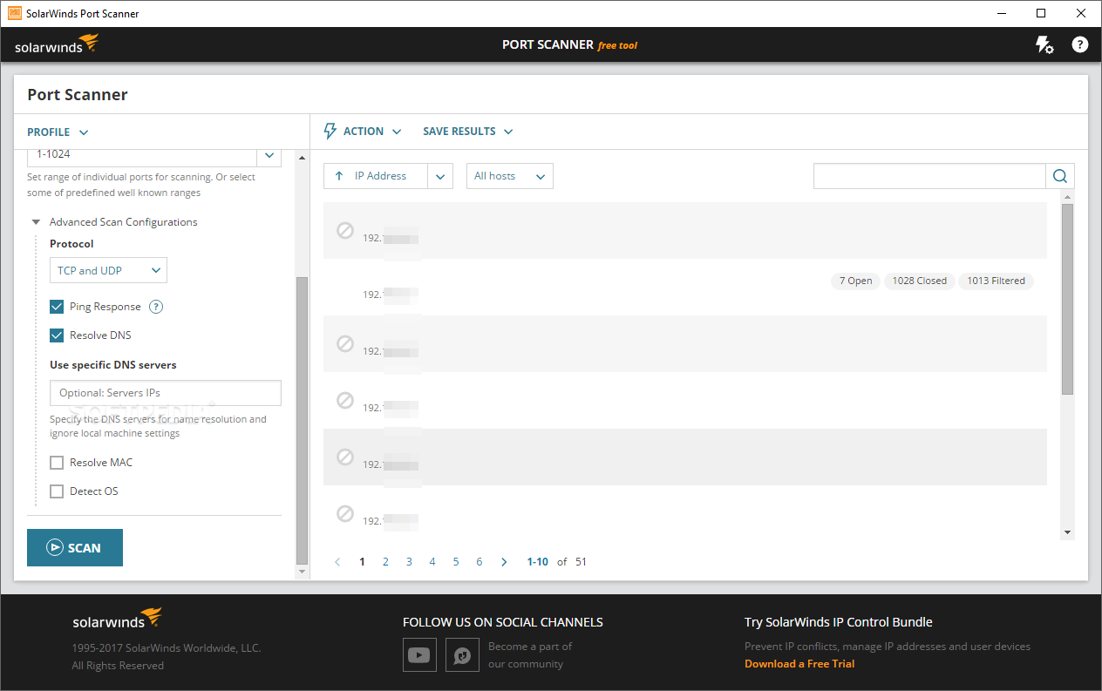The image size is (1102, 691).
Task: Open the TCP and UDP protocol dropdown
Action: [x=108, y=271]
